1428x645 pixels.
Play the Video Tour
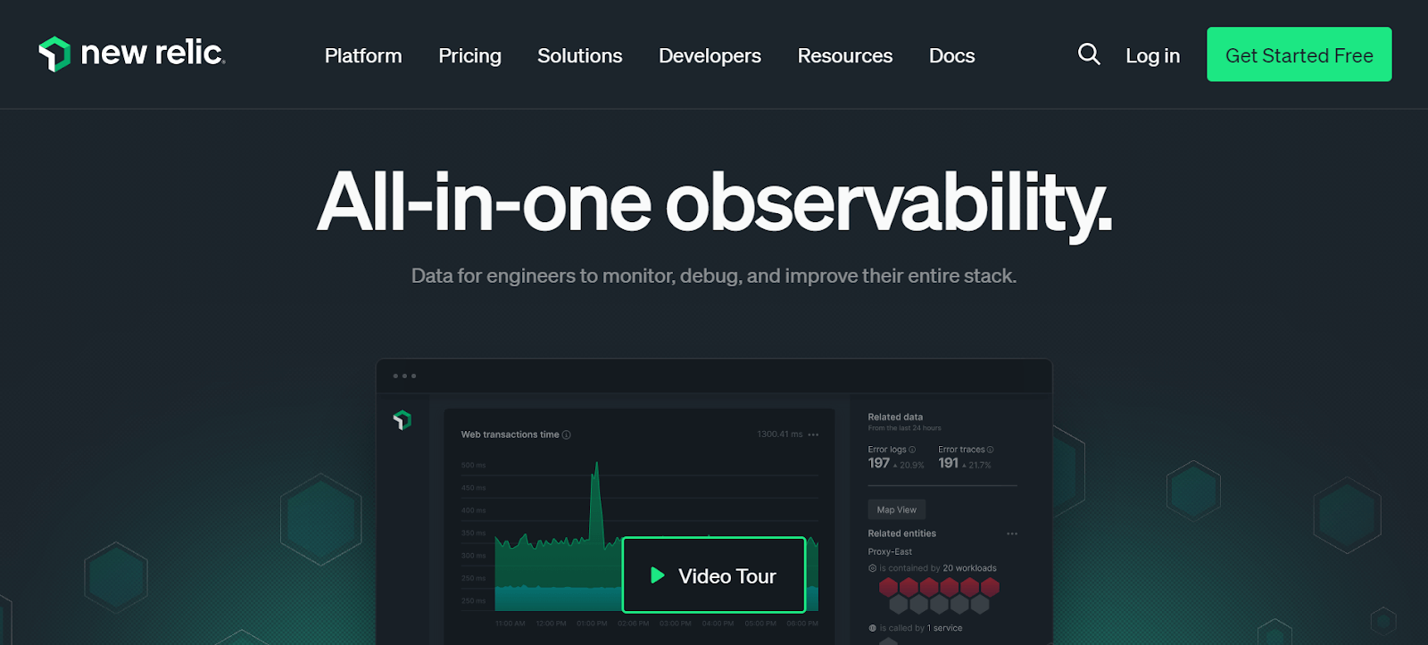tap(714, 575)
